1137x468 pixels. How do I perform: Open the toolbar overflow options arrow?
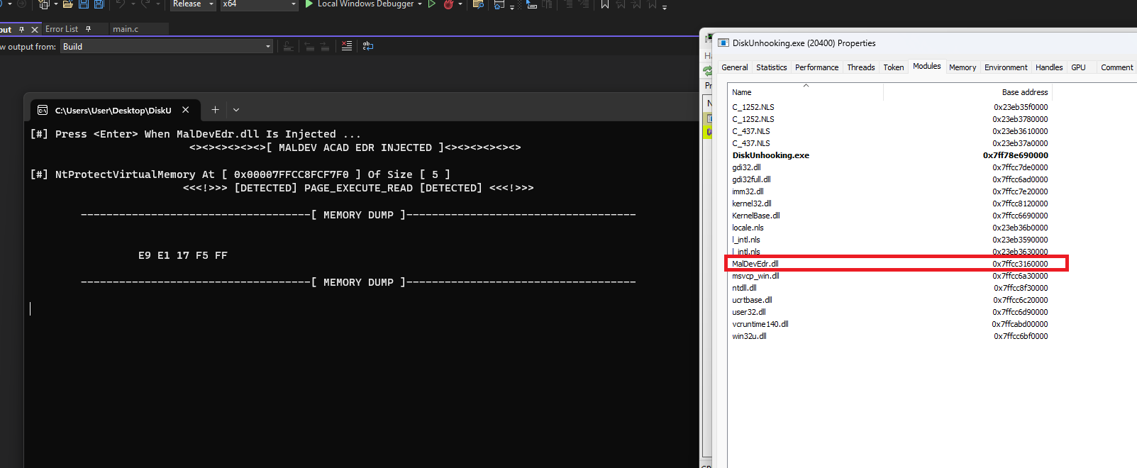(x=665, y=6)
